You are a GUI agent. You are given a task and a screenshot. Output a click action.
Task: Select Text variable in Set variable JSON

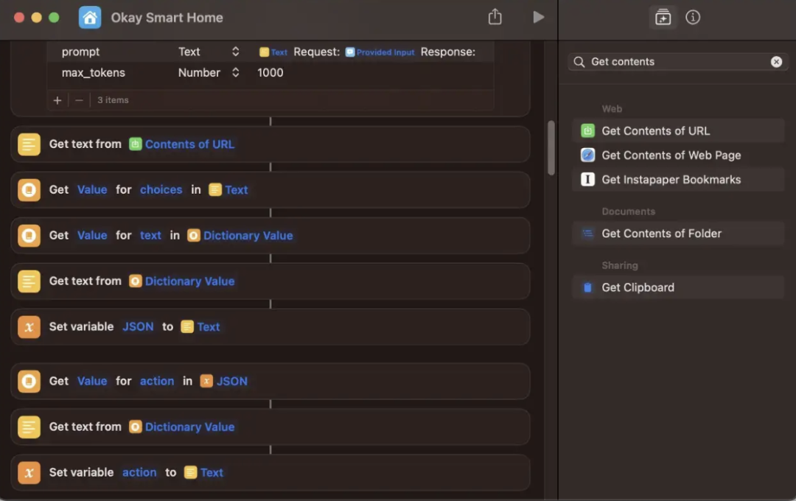tap(200, 327)
